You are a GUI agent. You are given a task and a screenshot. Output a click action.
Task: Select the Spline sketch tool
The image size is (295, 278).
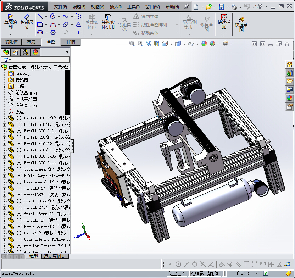[x=66, y=16]
